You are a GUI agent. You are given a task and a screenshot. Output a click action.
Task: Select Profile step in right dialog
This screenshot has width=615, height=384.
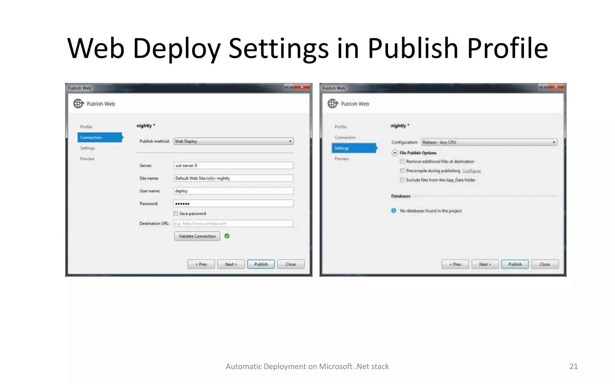[341, 127]
